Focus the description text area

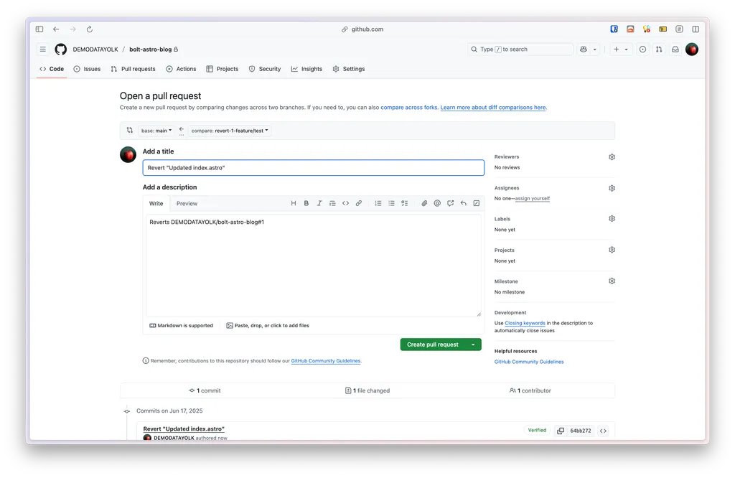(x=313, y=266)
